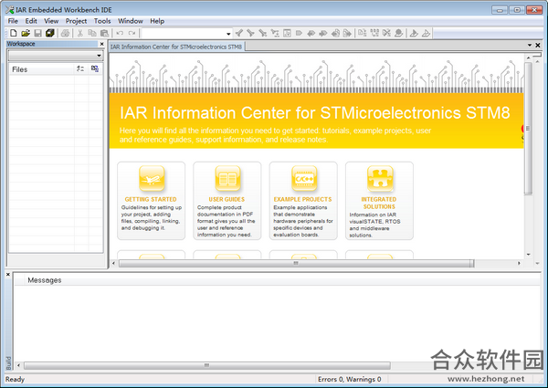The width and height of the screenshot is (548, 388).
Task: Click the Getting Started airplane icon
Action: tap(152, 178)
